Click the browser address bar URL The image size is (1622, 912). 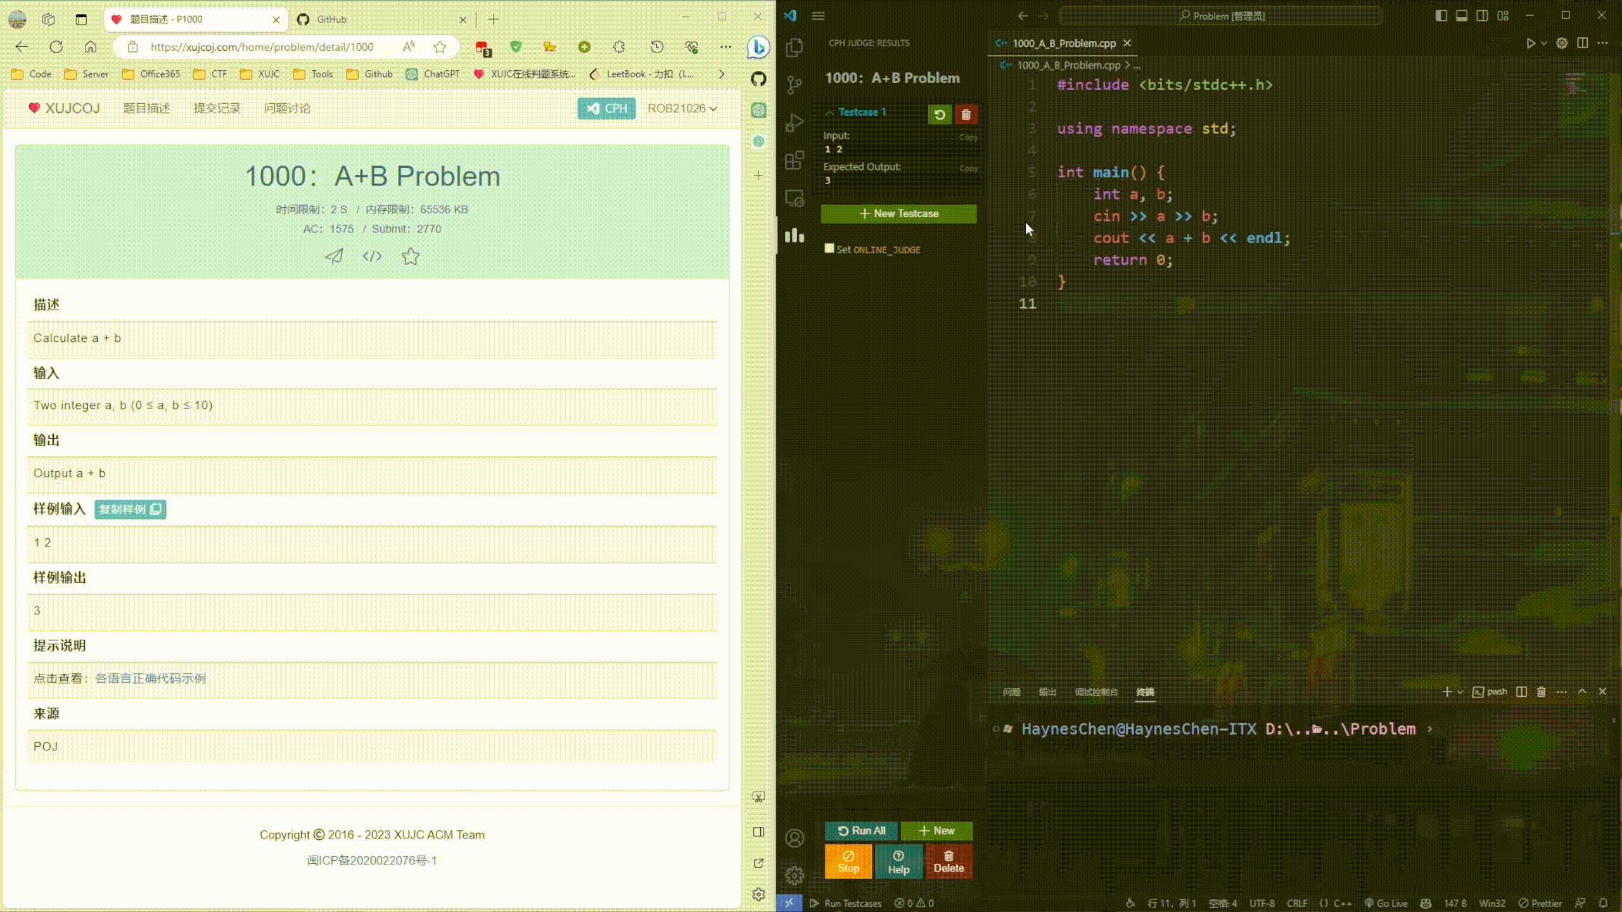(262, 47)
